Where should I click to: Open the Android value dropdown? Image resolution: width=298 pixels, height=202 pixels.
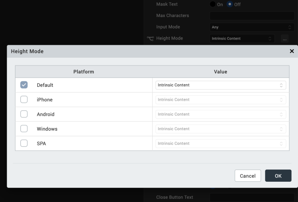pos(221,114)
